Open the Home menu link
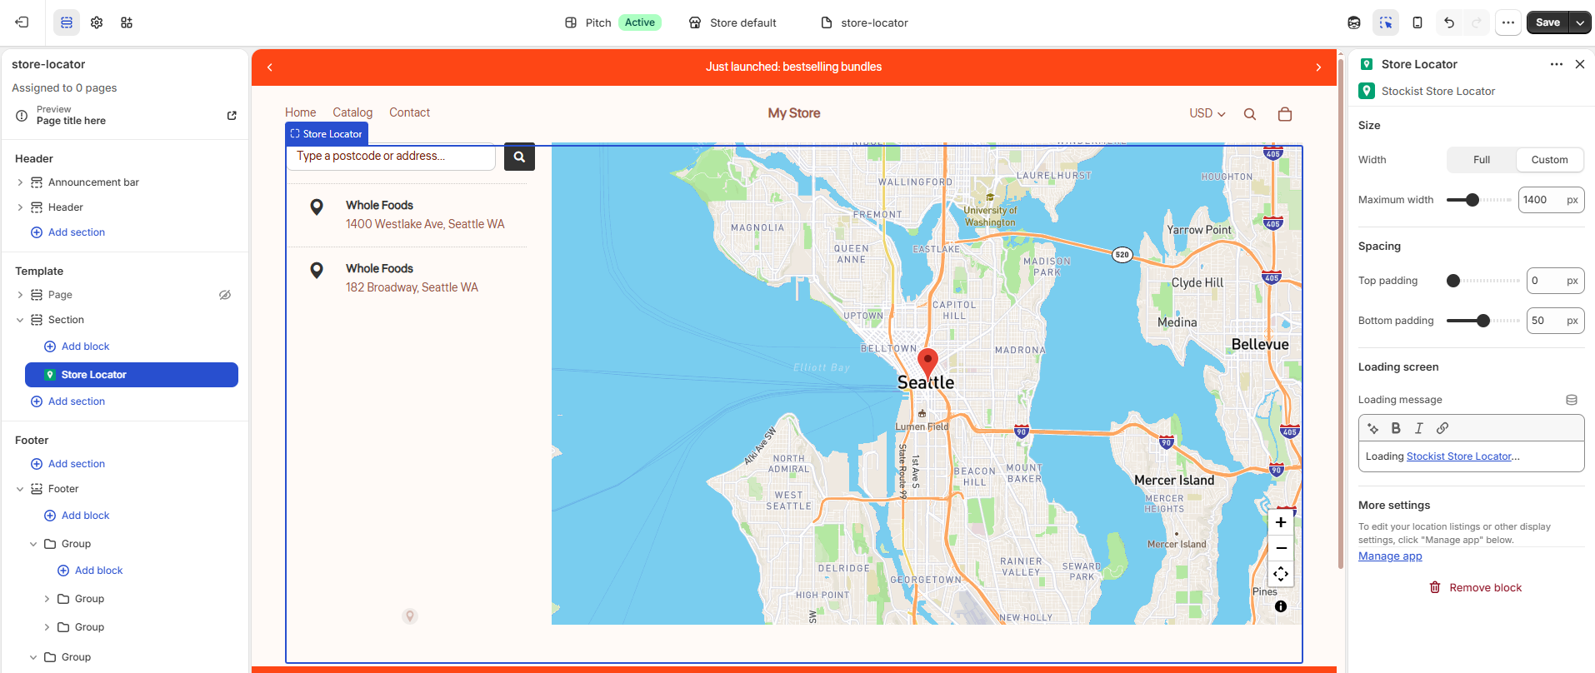 [x=301, y=112]
